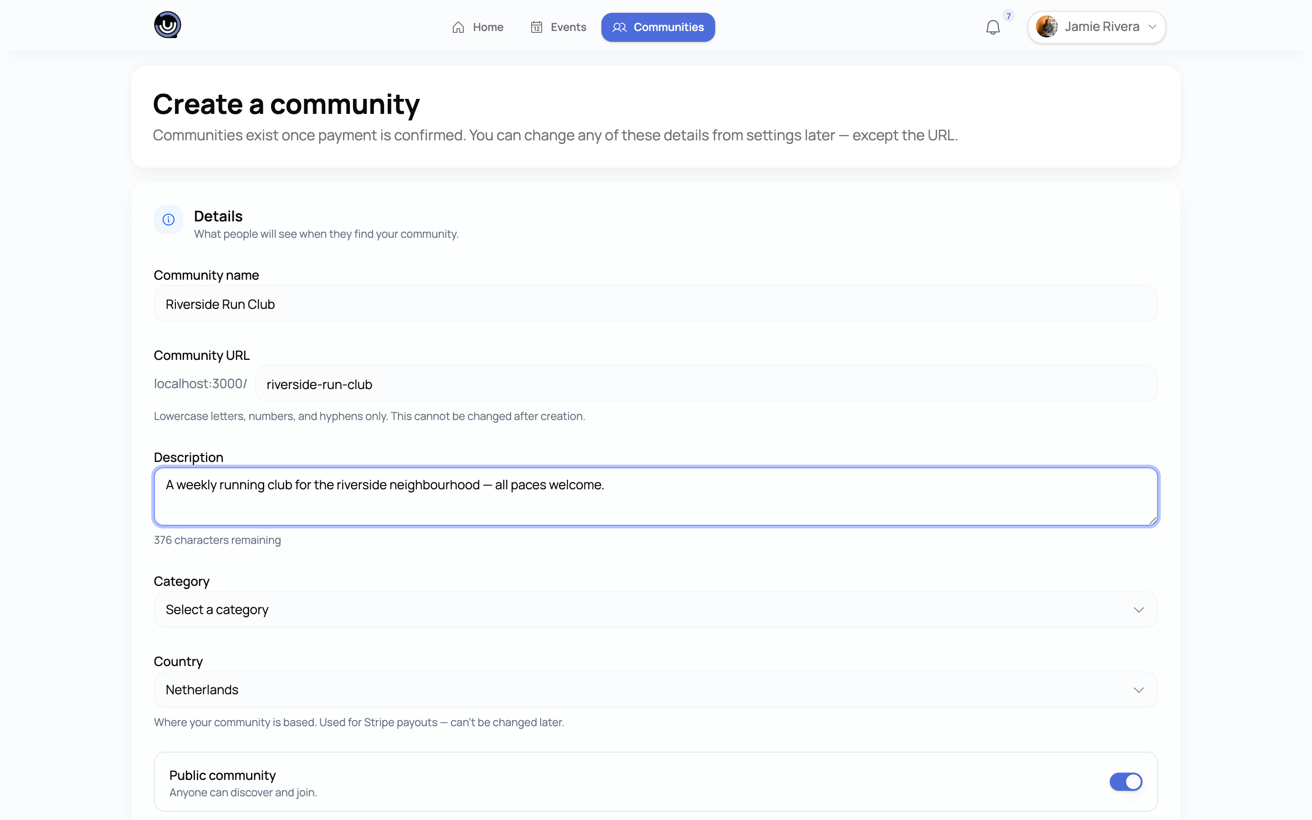Switch to the Events tab
Screen dimensions: 1312x820
(558, 27)
